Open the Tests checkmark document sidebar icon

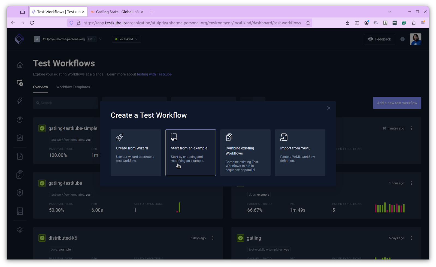(x=20, y=156)
